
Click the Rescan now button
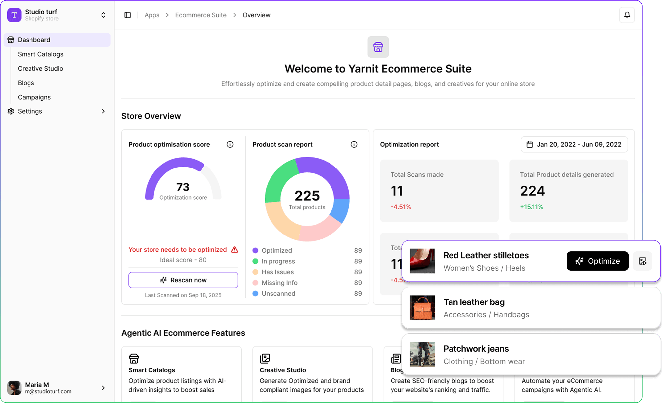(x=183, y=280)
